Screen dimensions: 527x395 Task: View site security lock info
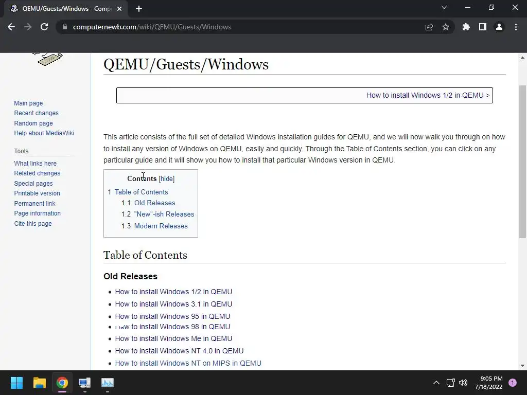point(65,27)
